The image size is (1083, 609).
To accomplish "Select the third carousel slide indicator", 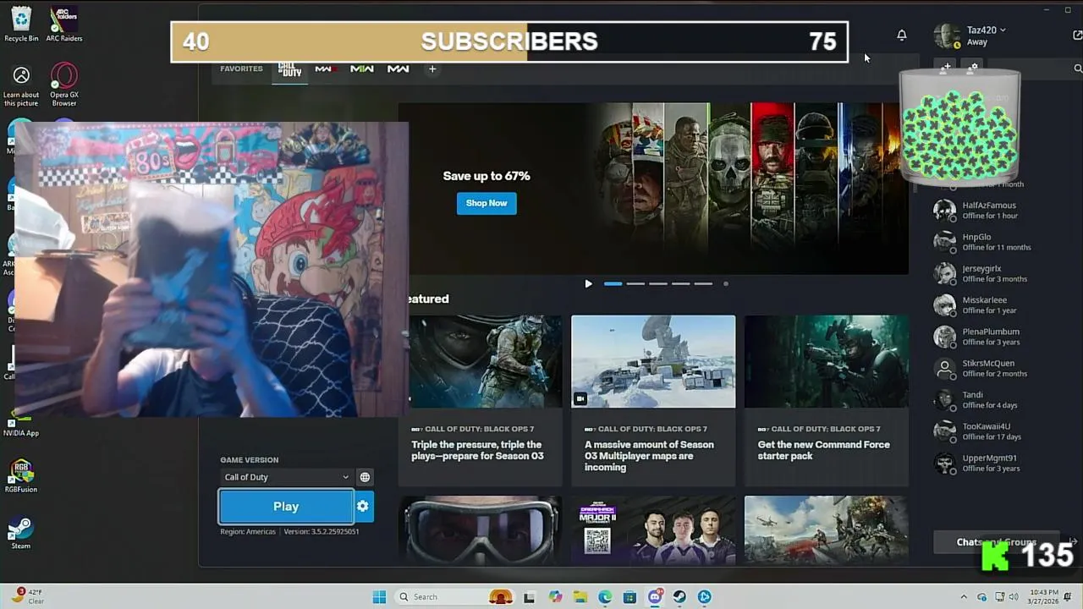I will point(658,284).
